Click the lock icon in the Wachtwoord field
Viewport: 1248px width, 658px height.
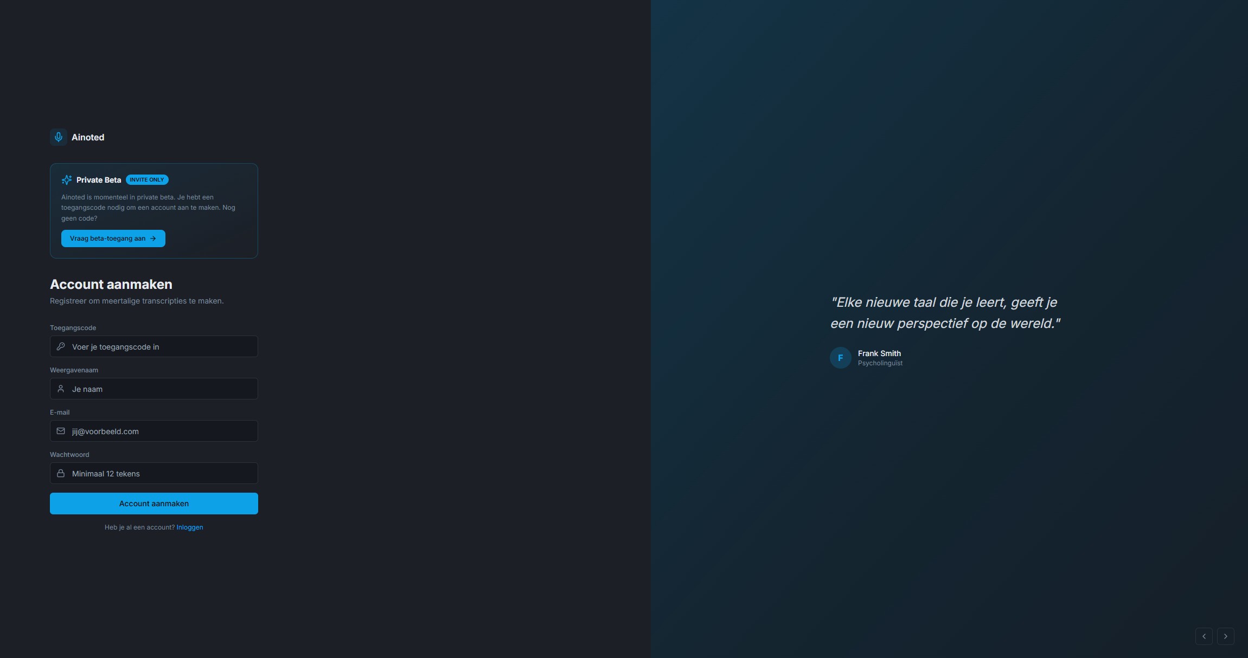[x=61, y=473]
